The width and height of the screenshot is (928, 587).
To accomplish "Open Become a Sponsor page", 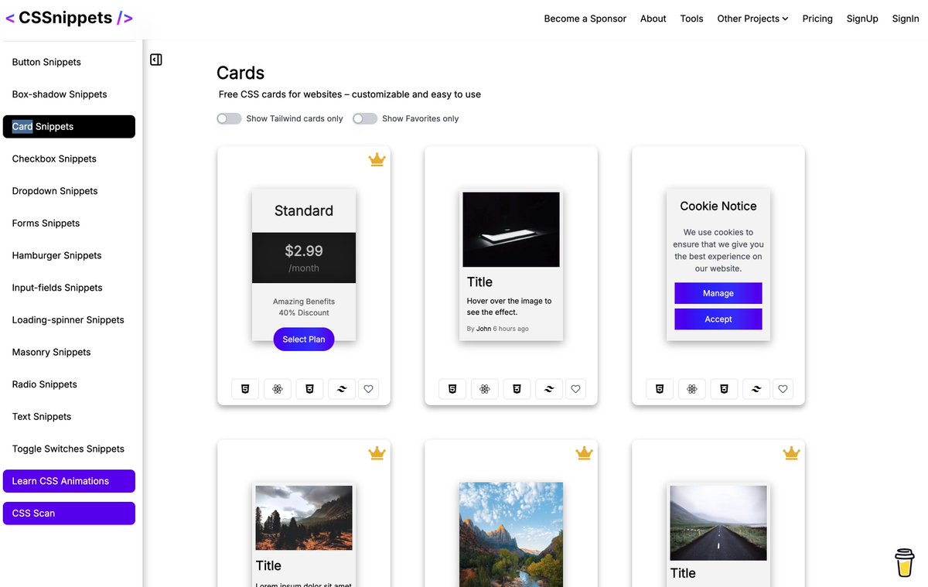I will pos(585,19).
